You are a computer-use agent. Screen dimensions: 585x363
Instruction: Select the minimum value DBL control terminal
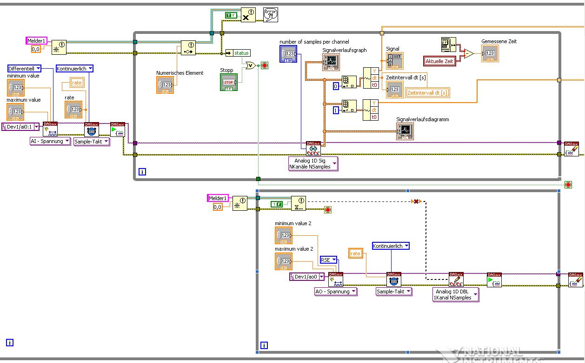click(x=15, y=88)
